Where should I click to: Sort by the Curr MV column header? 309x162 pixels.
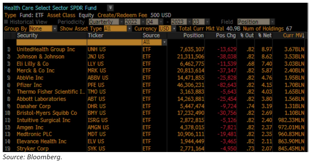294,35
